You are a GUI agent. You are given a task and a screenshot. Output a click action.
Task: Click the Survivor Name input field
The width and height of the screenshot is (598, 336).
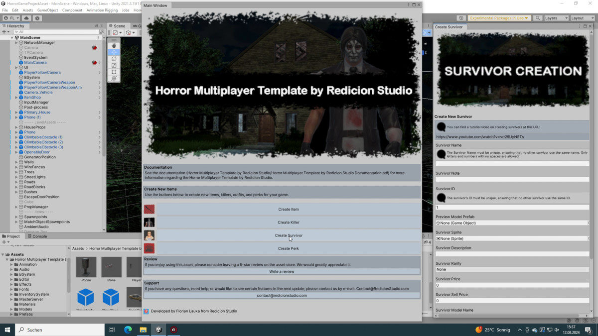pos(512,163)
